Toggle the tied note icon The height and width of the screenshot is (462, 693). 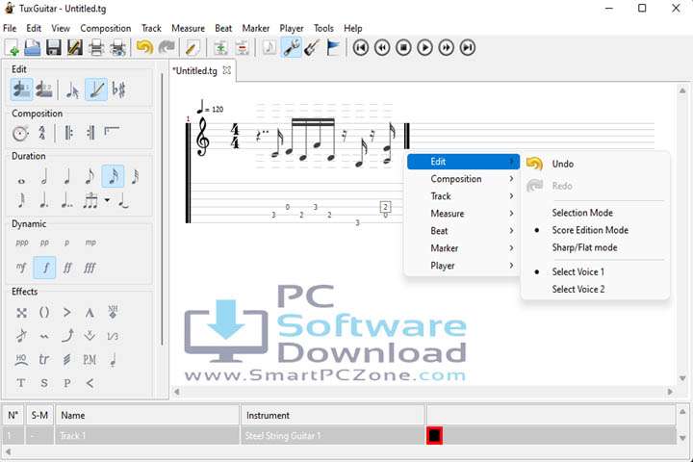pos(123,200)
